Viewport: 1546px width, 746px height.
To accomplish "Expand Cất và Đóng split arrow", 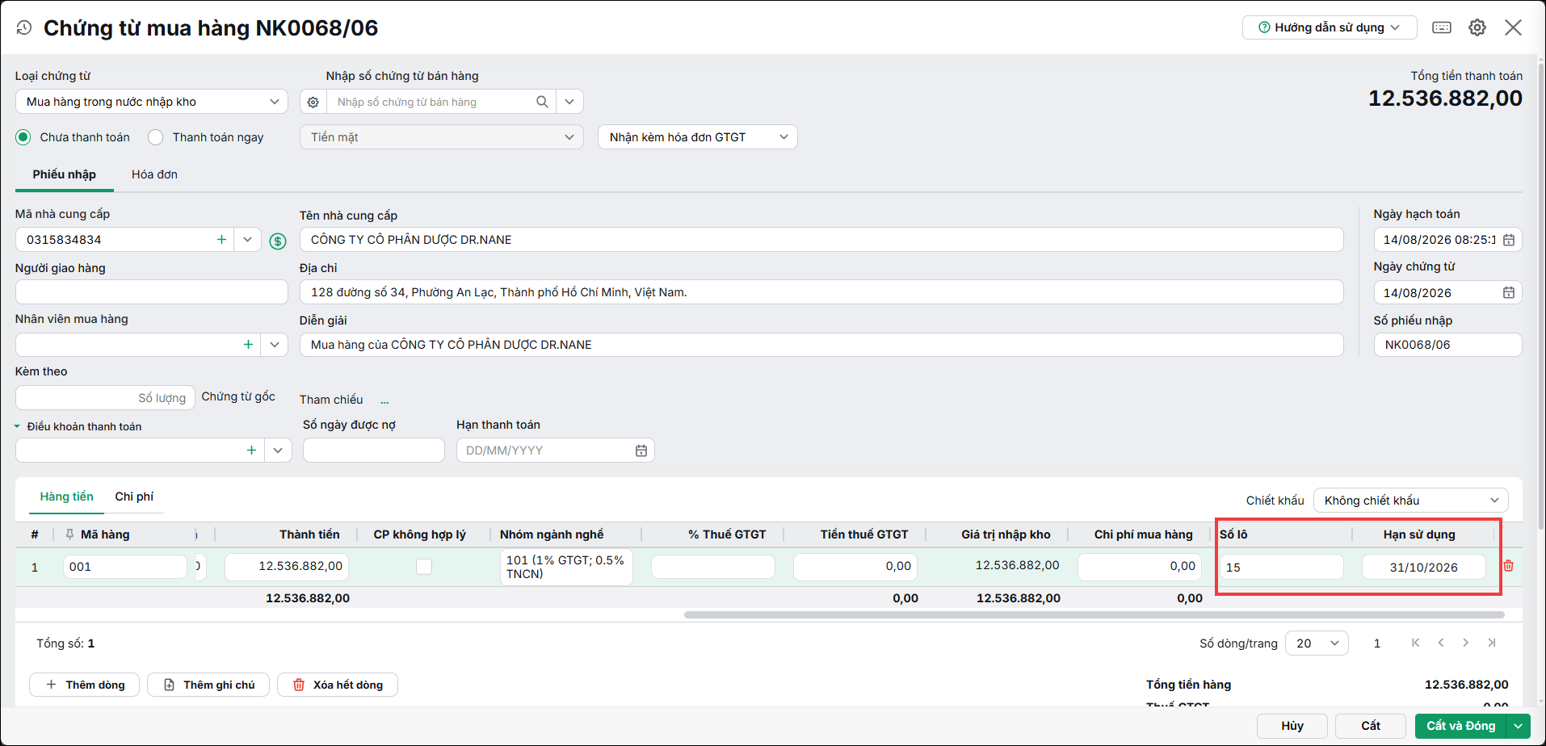I will (1519, 726).
